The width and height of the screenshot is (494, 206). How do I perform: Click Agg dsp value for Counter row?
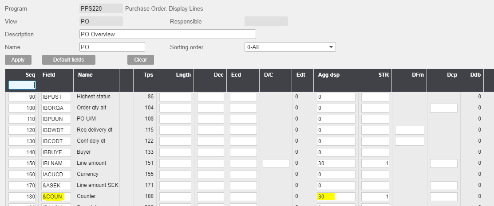click(336, 196)
